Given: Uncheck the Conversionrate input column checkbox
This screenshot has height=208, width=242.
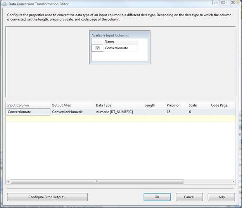Looking at the screenshot, I should 98,48.
